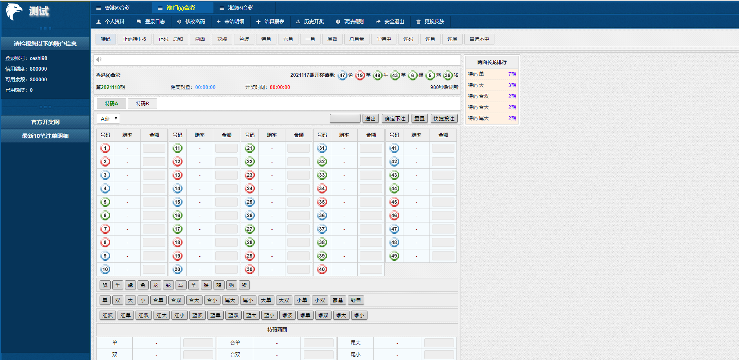Open 个人资料 personal profile
The image size is (739, 360).
coord(111,22)
